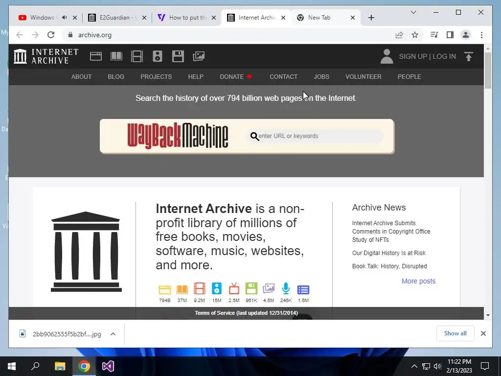Open the Images icon in header
The width and height of the screenshot is (501, 376).
[199, 56]
